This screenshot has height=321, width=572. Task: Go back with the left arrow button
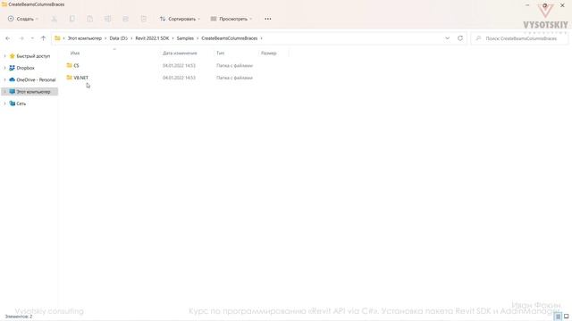pos(8,38)
